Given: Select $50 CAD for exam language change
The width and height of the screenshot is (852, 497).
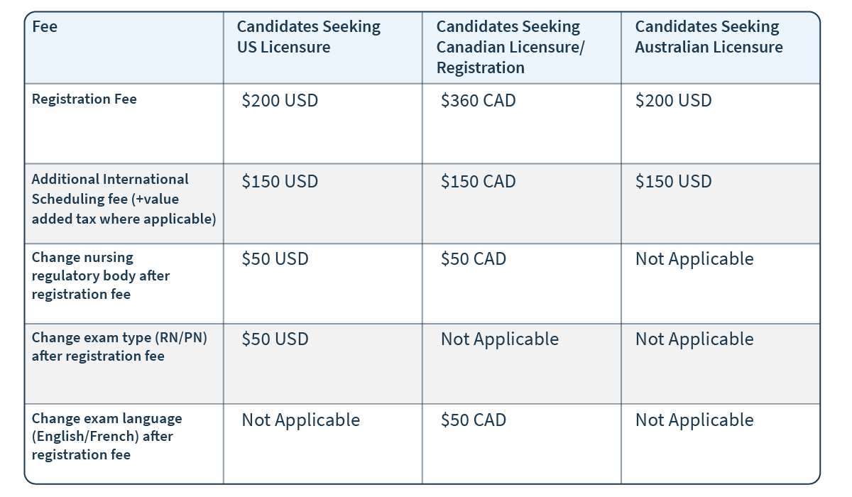Looking at the screenshot, I should coord(474,420).
